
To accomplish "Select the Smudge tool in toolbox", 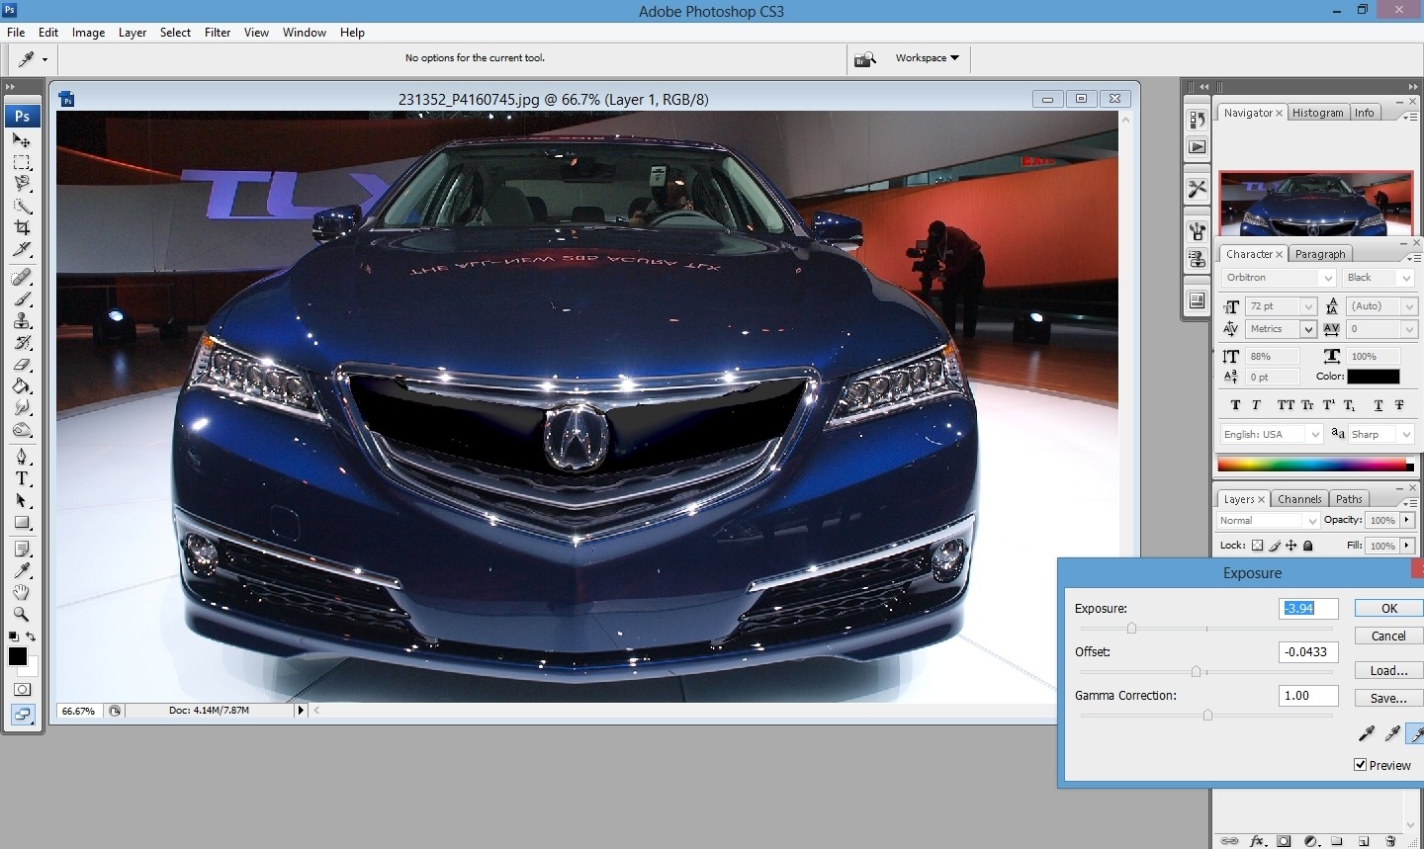I will (22, 407).
